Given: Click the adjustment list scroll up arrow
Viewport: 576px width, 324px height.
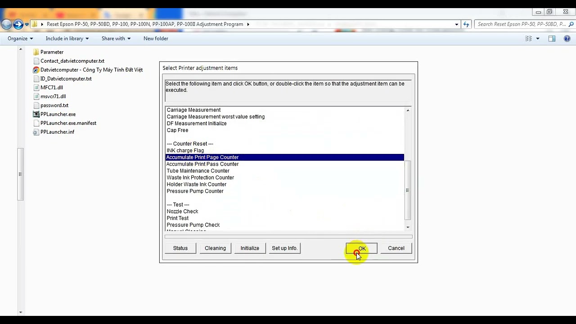Looking at the screenshot, I should point(408,110).
